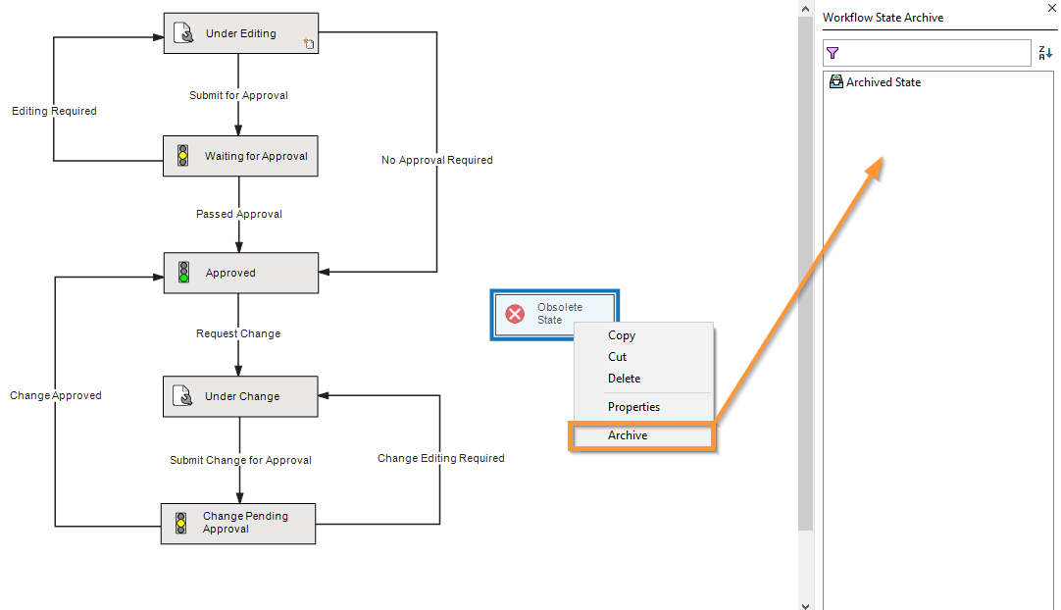Click the document icon in Under Change state
1061x610 pixels.
tap(182, 396)
